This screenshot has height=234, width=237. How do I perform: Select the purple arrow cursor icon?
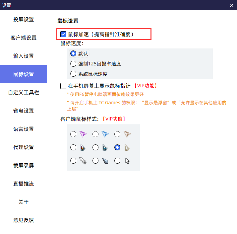(x=83, y=134)
